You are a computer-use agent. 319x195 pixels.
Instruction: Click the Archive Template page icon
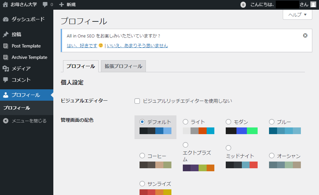pos(6,58)
